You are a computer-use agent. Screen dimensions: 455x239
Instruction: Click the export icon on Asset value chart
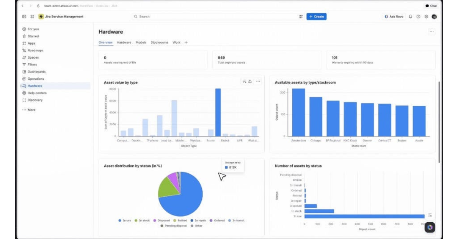250,81
